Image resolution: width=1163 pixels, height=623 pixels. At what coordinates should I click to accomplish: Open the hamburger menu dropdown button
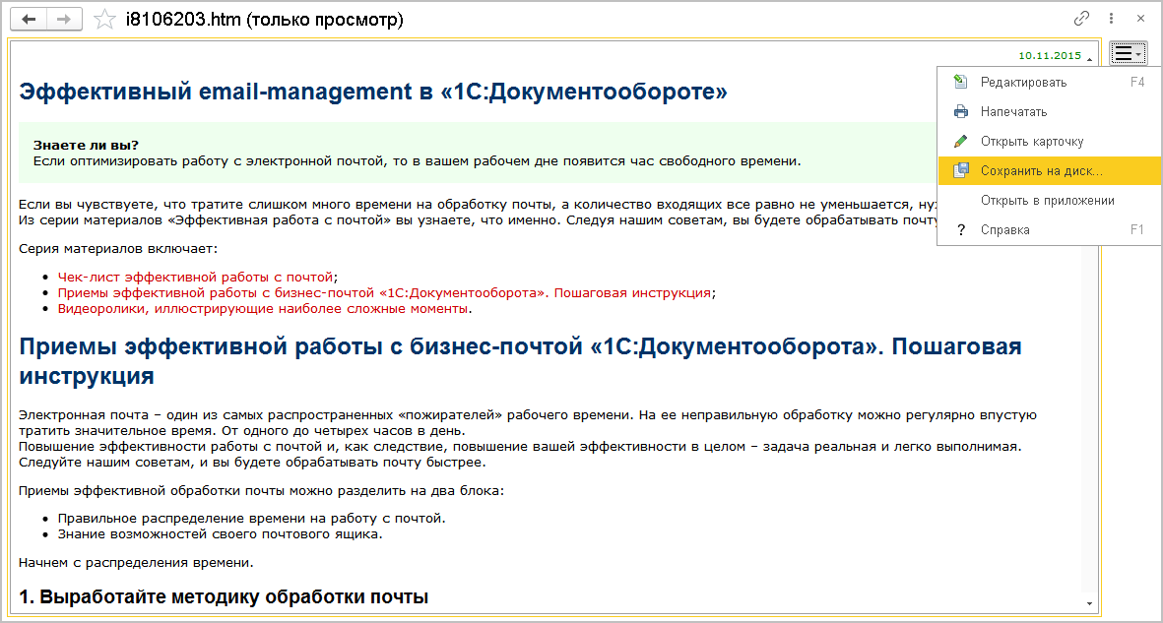[1129, 54]
